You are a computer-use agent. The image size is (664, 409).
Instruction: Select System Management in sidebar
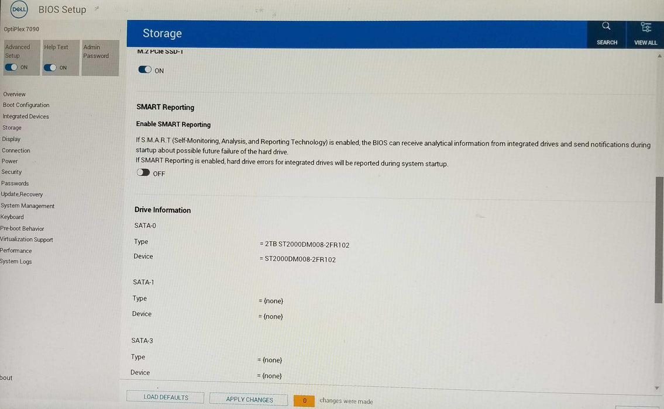pos(27,206)
